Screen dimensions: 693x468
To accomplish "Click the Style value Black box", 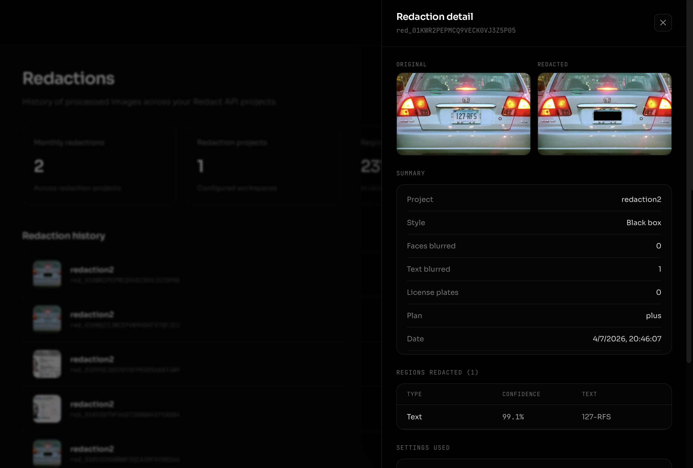I will [x=643, y=223].
